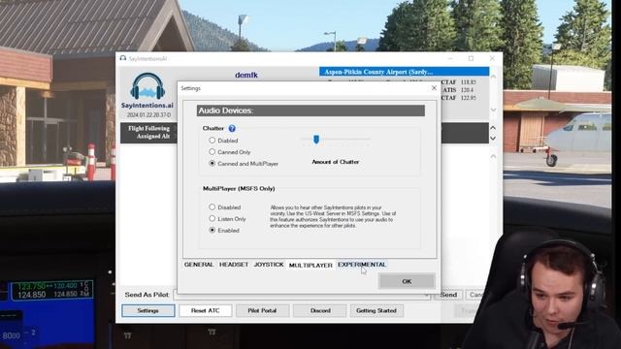Maximize the SayIntentionsAI window
This screenshot has height=349, width=621.
(x=471, y=58)
